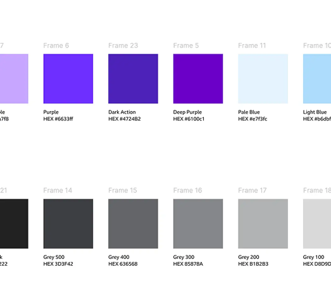The image size is (331, 303).
Task: Click the Grey 300 color square
Action: click(198, 223)
